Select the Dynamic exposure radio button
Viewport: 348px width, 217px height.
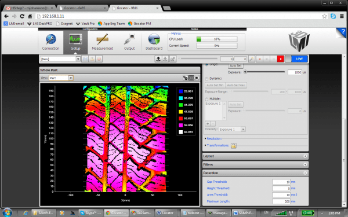(206, 79)
